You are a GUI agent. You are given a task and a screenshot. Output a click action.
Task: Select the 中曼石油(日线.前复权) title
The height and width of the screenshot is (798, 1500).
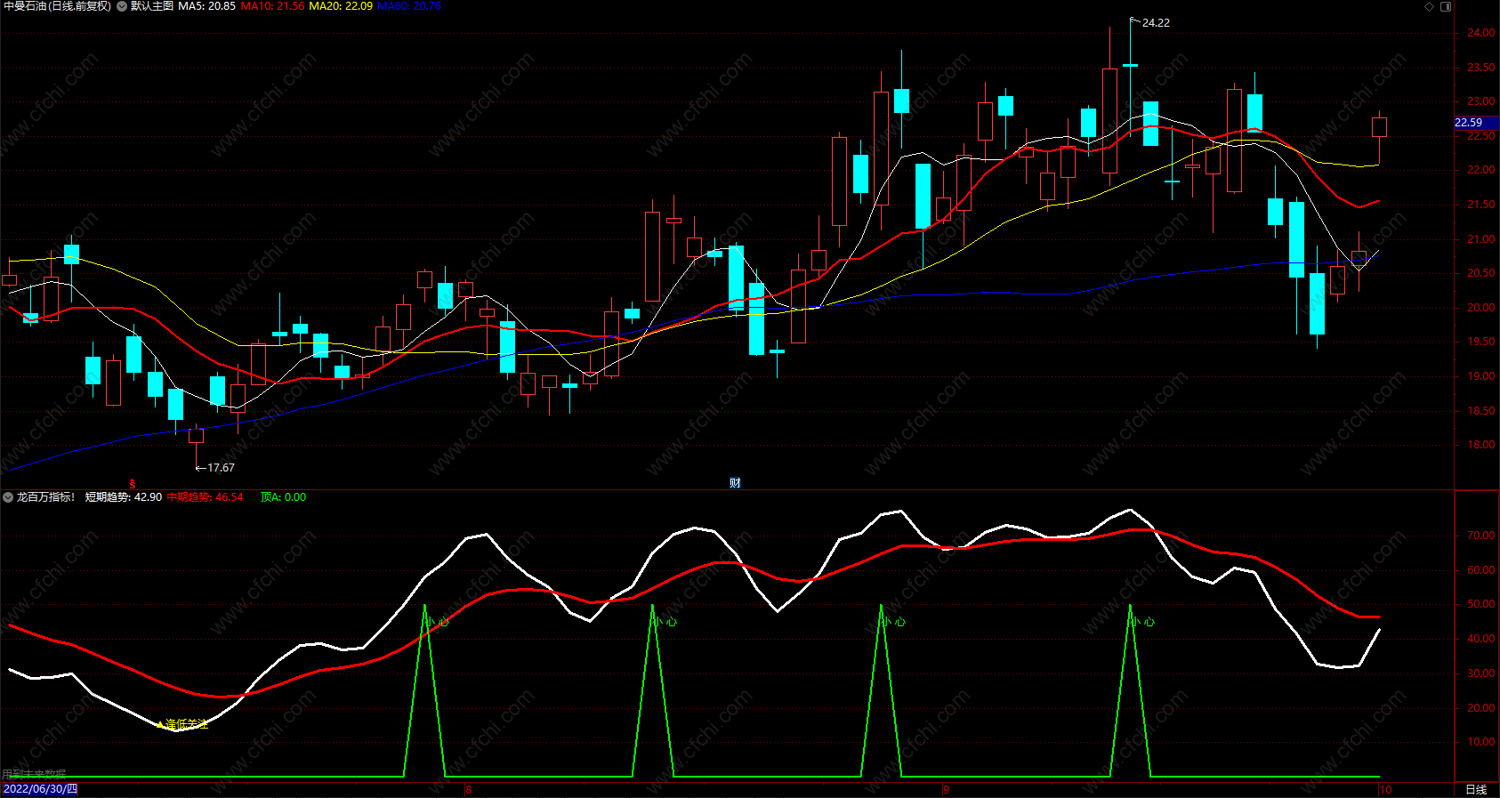pyautogui.click(x=58, y=6)
